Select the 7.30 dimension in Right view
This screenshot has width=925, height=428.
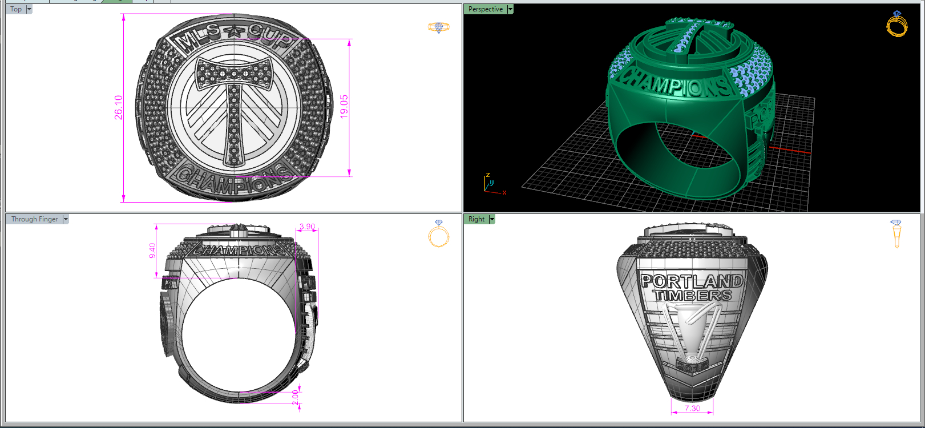pyautogui.click(x=692, y=408)
